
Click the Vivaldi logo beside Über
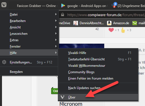point(62,97)
